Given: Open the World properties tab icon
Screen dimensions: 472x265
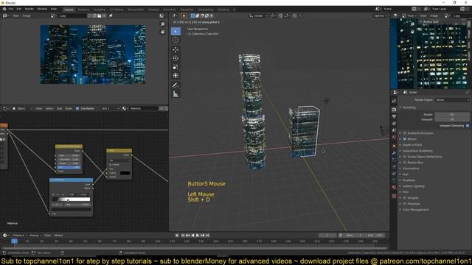Looking at the screenshot, I should pyautogui.click(x=394, y=138).
